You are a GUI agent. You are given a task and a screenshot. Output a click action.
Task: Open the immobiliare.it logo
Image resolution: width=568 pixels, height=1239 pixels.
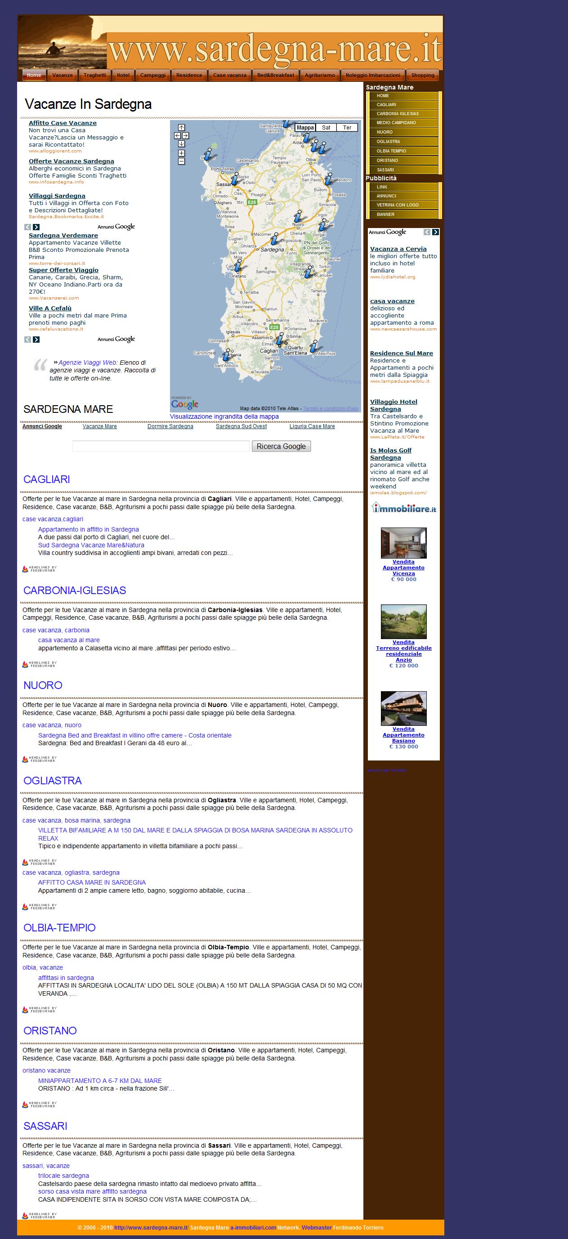(403, 508)
